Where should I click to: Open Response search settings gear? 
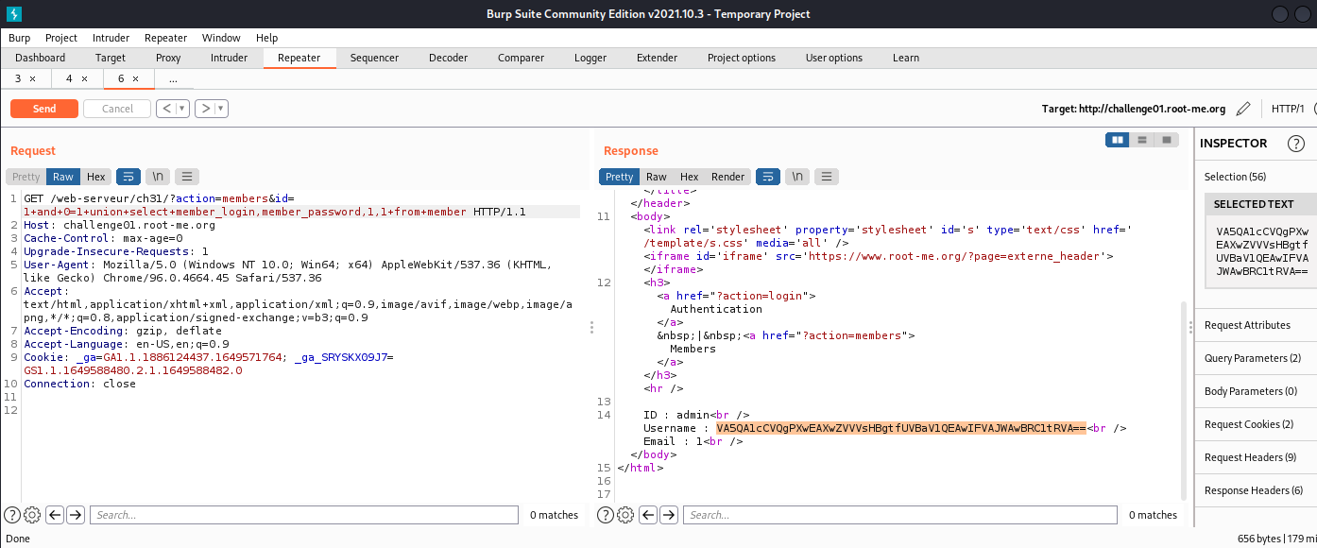625,515
